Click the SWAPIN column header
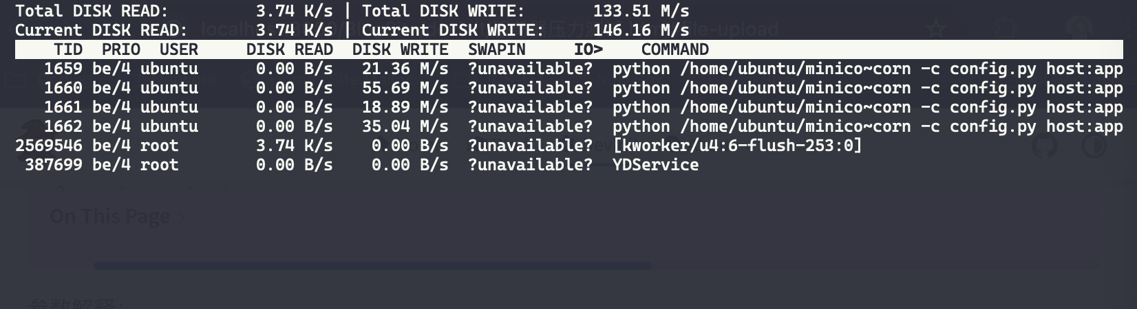The image size is (1137, 309). [497, 49]
